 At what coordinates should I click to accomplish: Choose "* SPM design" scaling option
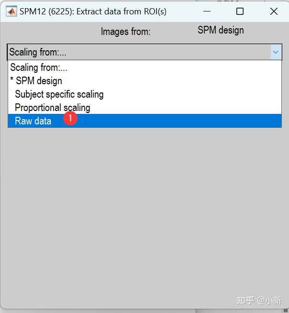coord(36,81)
